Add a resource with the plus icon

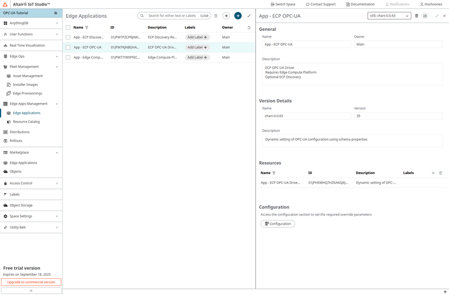click(433, 173)
